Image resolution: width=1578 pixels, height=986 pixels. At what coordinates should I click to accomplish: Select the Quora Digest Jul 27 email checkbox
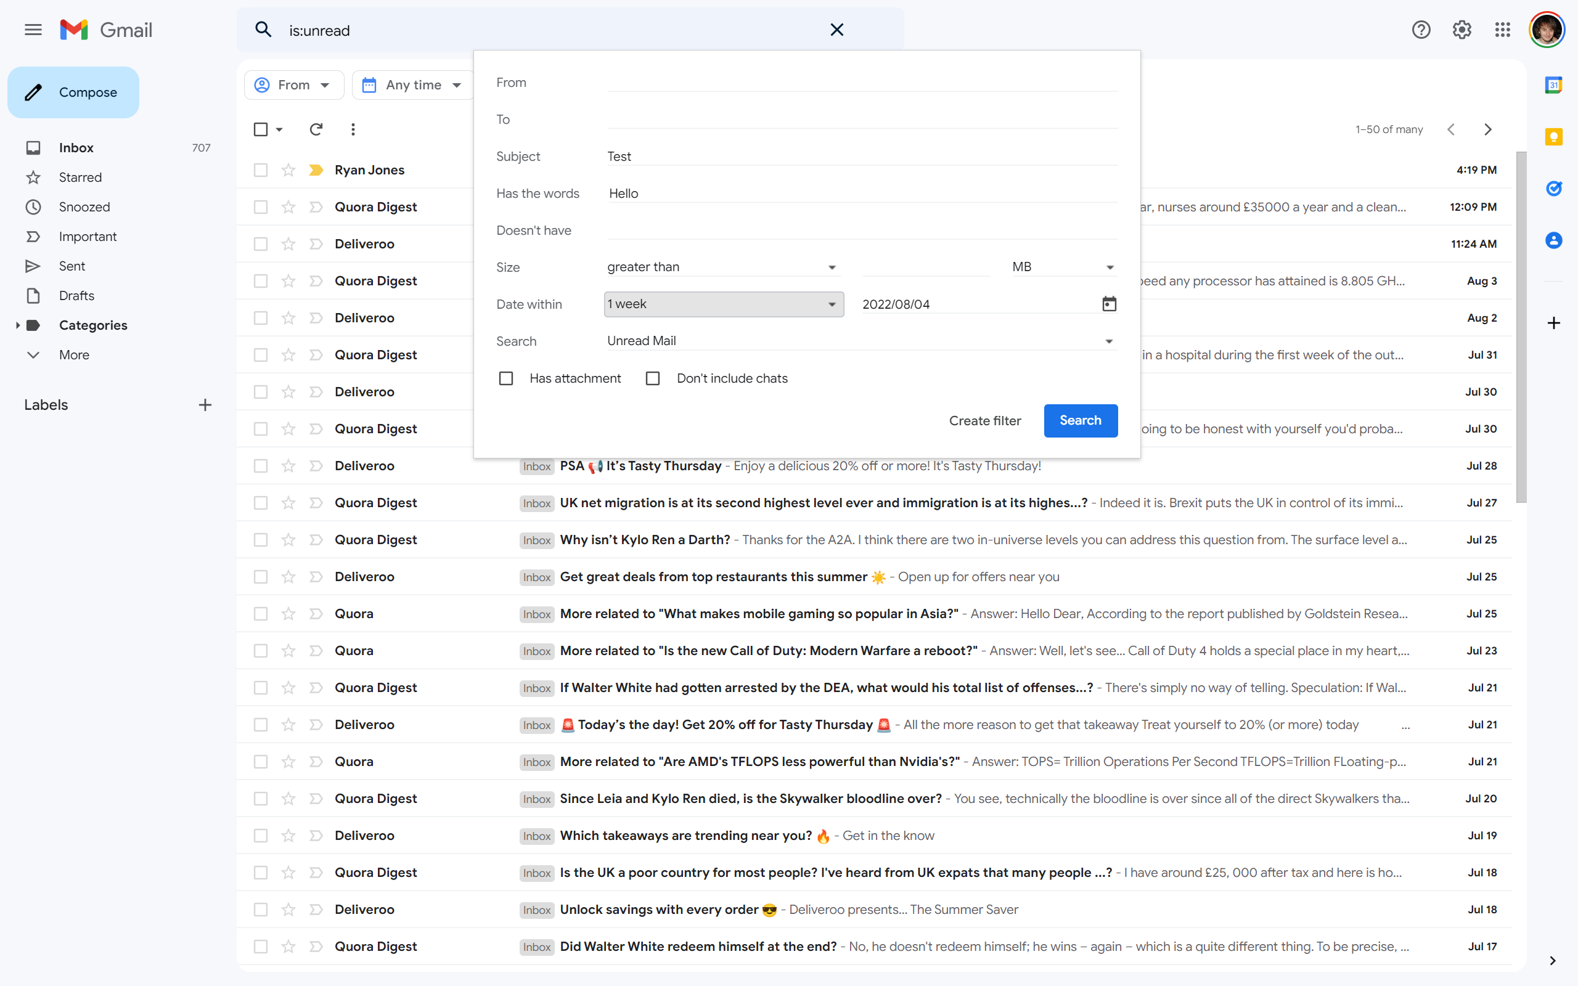(261, 503)
